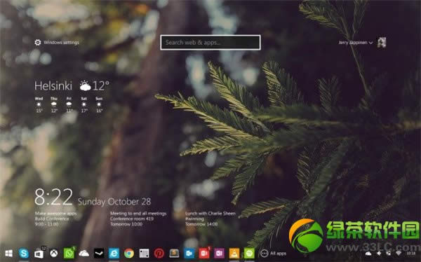The height and width of the screenshot is (262, 421).
Task: Open the white keypad icon next to Chrome
Action: coord(144,253)
